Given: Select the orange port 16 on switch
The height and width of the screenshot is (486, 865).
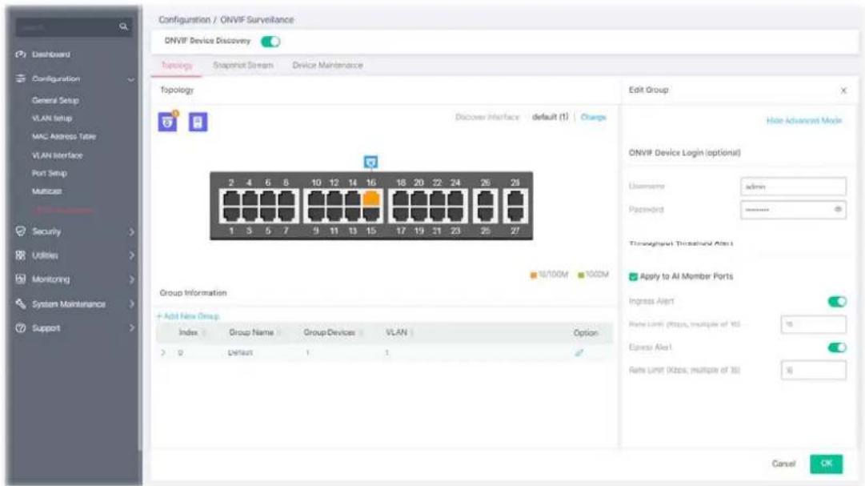Looking at the screenshot, I should click(x=371, y=199).
